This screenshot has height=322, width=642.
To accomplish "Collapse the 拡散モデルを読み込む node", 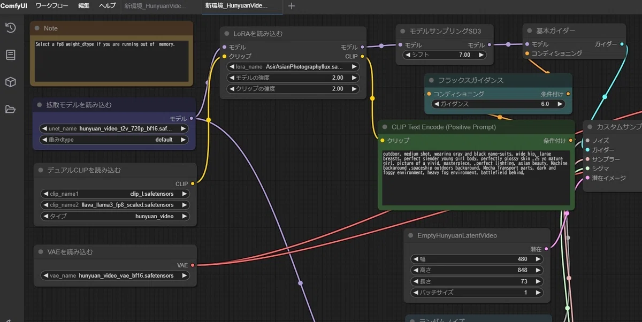I will 39,105.
